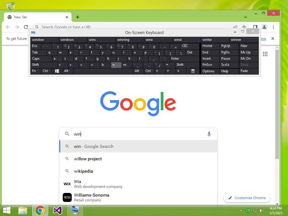Show hidden system tray icons arrow
This screenshot has width=288, height=216.
tap(241, 211)
